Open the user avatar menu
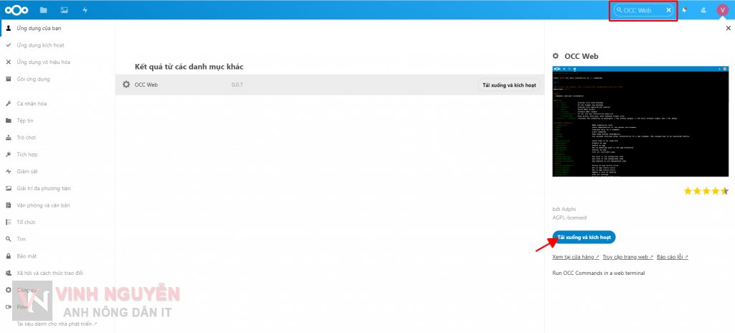 [x=722, y=10]
